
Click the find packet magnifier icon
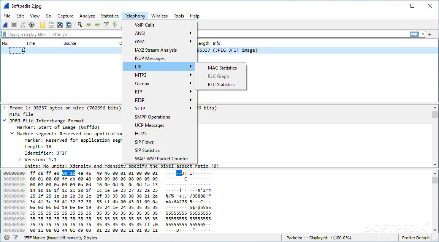(80, 25)
